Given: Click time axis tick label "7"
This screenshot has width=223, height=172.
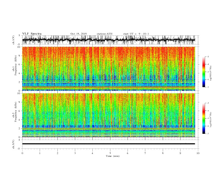Looking at the screenshot, I should pos(145,153).
